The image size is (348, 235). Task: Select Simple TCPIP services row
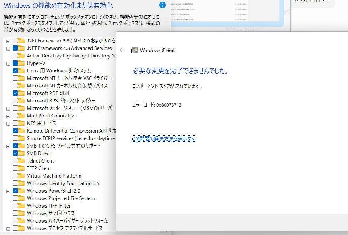(71, 138)
